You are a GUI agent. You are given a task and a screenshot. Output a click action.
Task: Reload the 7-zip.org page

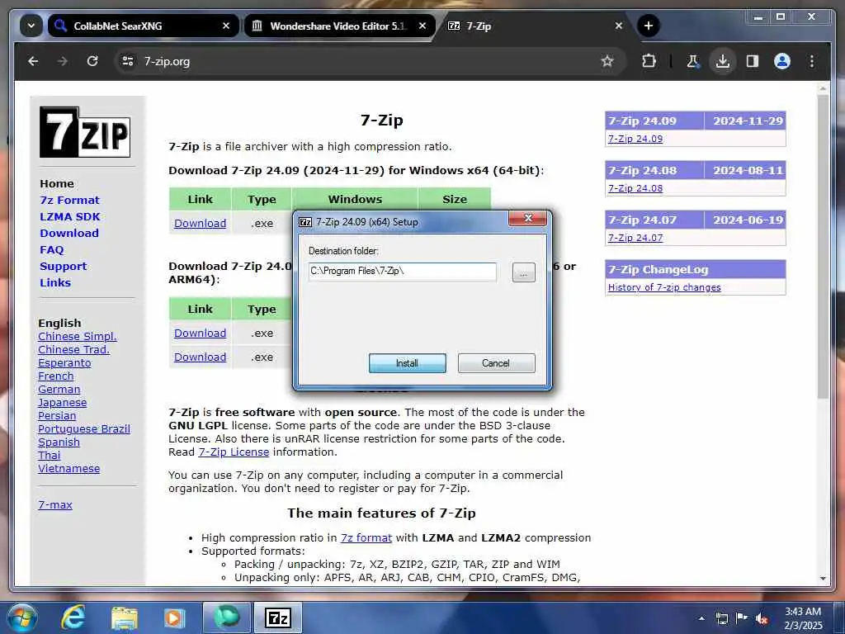(x=92, y=61)
